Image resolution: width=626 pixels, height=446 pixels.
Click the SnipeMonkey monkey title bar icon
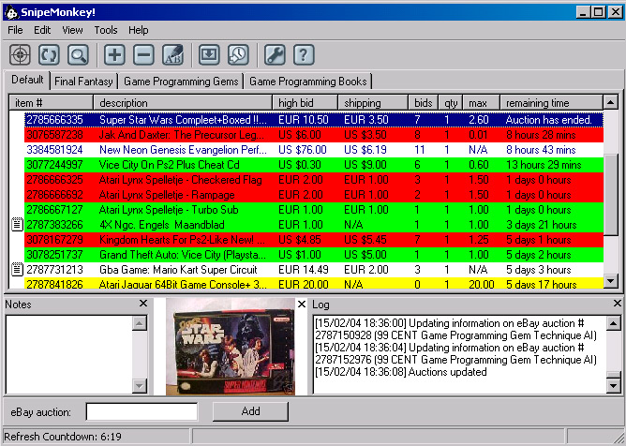coord(11,12)
